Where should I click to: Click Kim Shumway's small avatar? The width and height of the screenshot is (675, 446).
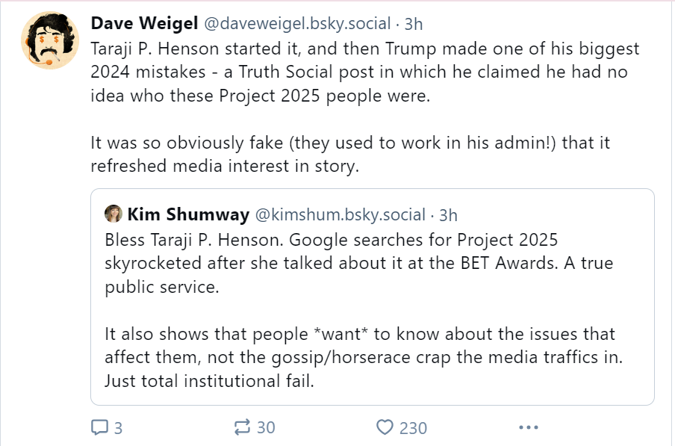pos(113,214)
